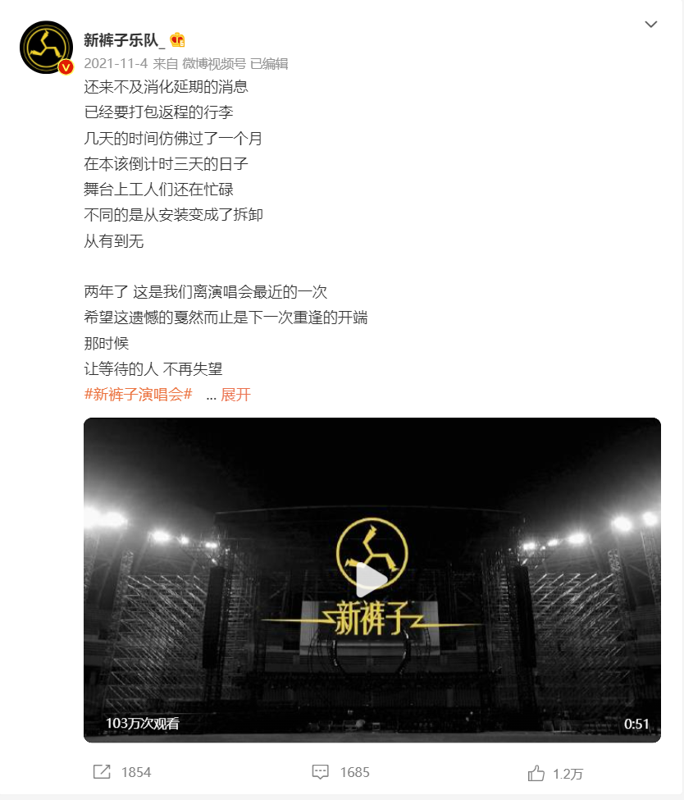Like the post with thumbs-up icon
The height and width of the screenshot is (800, 684).
(536, 774)
